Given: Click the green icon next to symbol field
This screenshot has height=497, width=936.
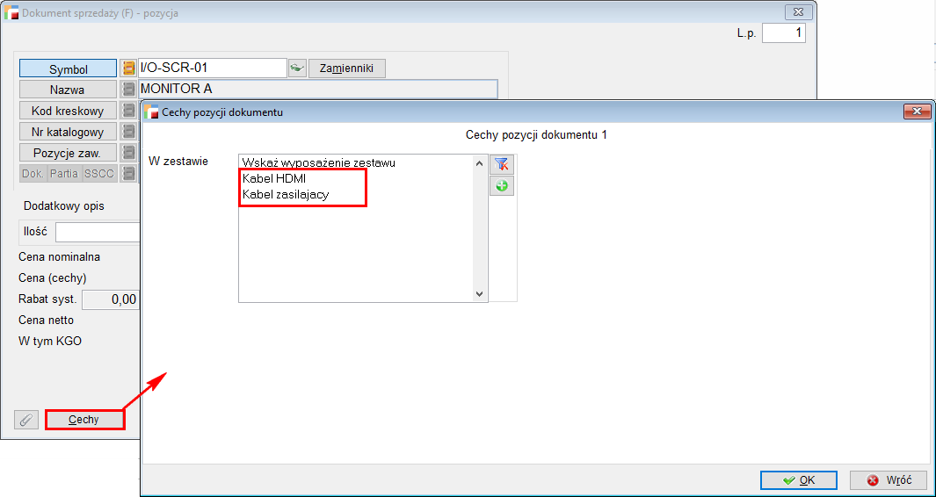Looking at the screenshot, I should point(297,68).
